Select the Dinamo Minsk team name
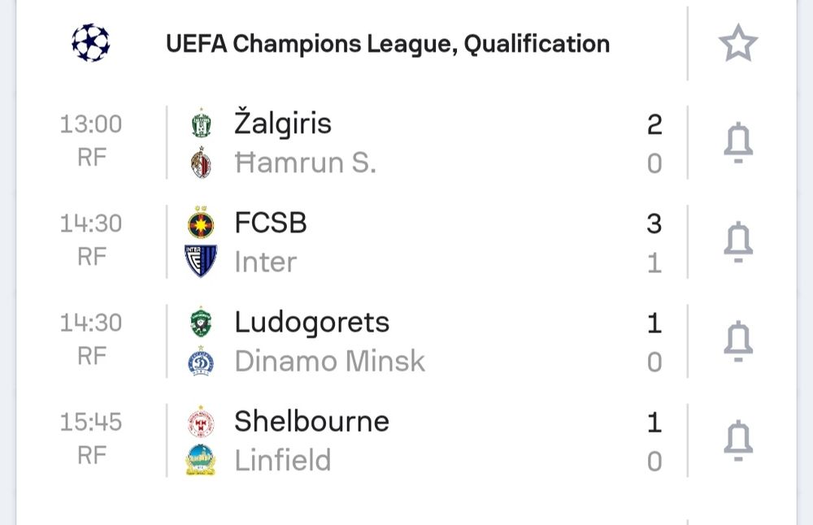 tap(329, 362)
